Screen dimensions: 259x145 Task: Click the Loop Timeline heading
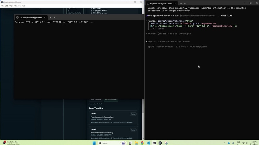pos(96,108)
